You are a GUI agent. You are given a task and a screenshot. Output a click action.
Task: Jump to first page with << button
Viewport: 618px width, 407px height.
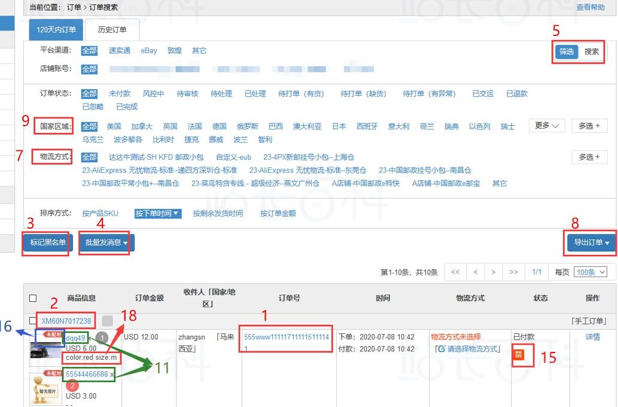coord(455,272)
